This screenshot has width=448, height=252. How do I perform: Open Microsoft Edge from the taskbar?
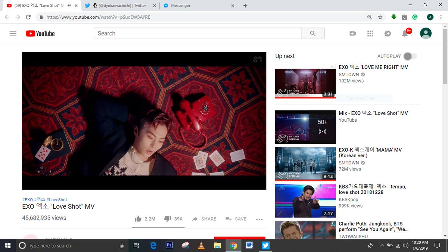(153, 245)
